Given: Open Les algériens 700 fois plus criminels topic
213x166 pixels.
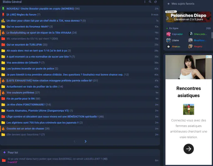Looking at the screenshot, I should click(x=42, y=122).
